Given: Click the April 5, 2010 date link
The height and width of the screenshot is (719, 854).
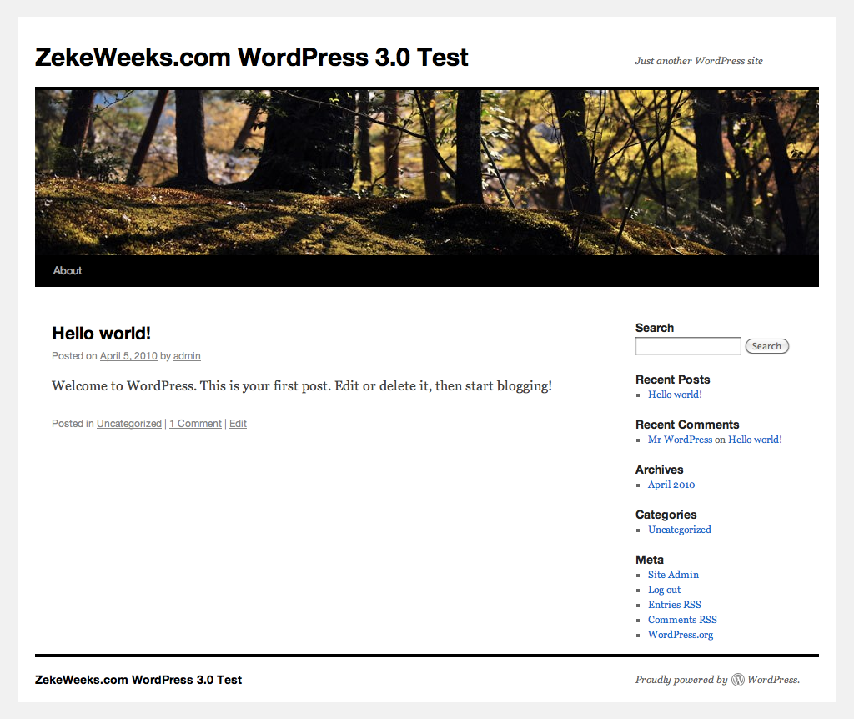Looking at the screenshot, I should click(x=128, y=356).
